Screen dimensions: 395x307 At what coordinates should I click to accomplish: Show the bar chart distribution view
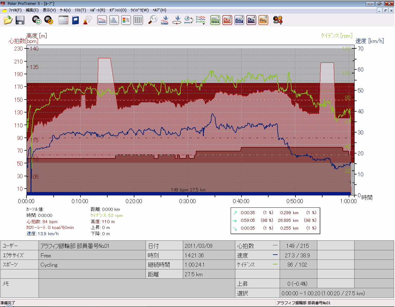coord(114,20)
